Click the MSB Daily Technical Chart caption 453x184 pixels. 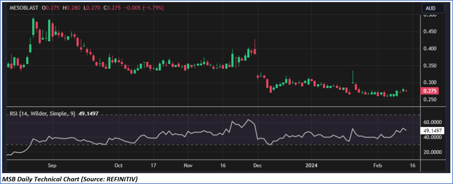coord(70,179)
